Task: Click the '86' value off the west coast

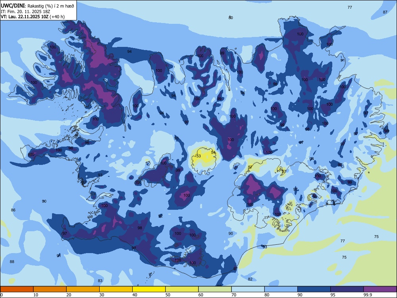Action: 13,210
